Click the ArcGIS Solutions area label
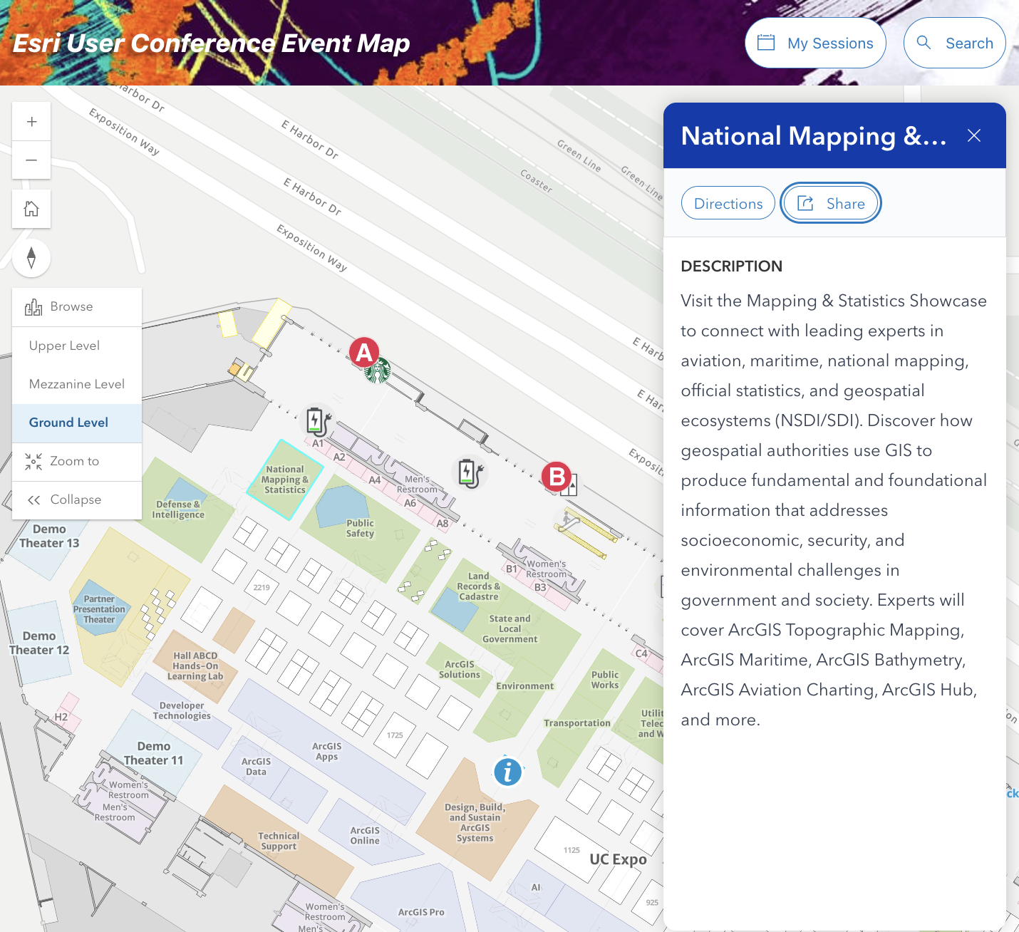1019x932 pixels. click(460, 670)
